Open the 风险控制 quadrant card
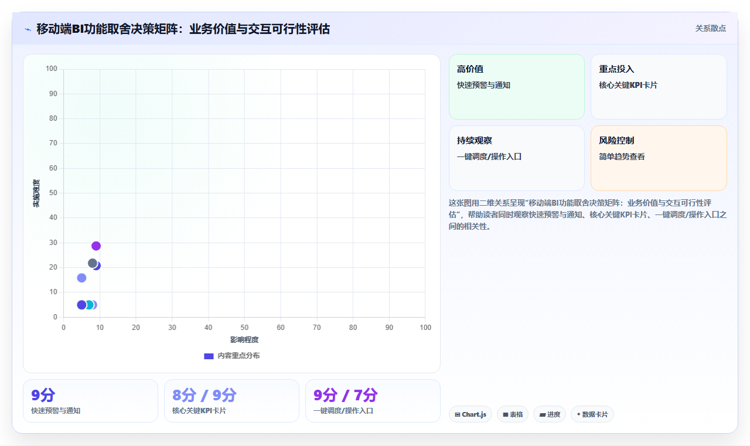This screenshot has height=446, width=750. (659, 158)
